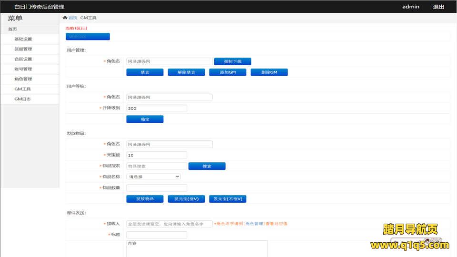Open the GM日志 sidebar entry
457x257 pixels.
point(22,99)
